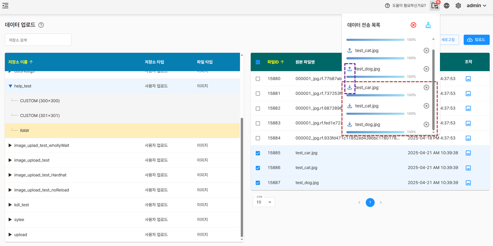
Task: Remove upload test_cat.jpg from transfer list
Action: [426, 50]
